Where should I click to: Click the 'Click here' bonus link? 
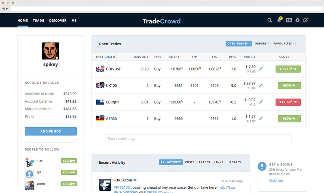[276, 180]
